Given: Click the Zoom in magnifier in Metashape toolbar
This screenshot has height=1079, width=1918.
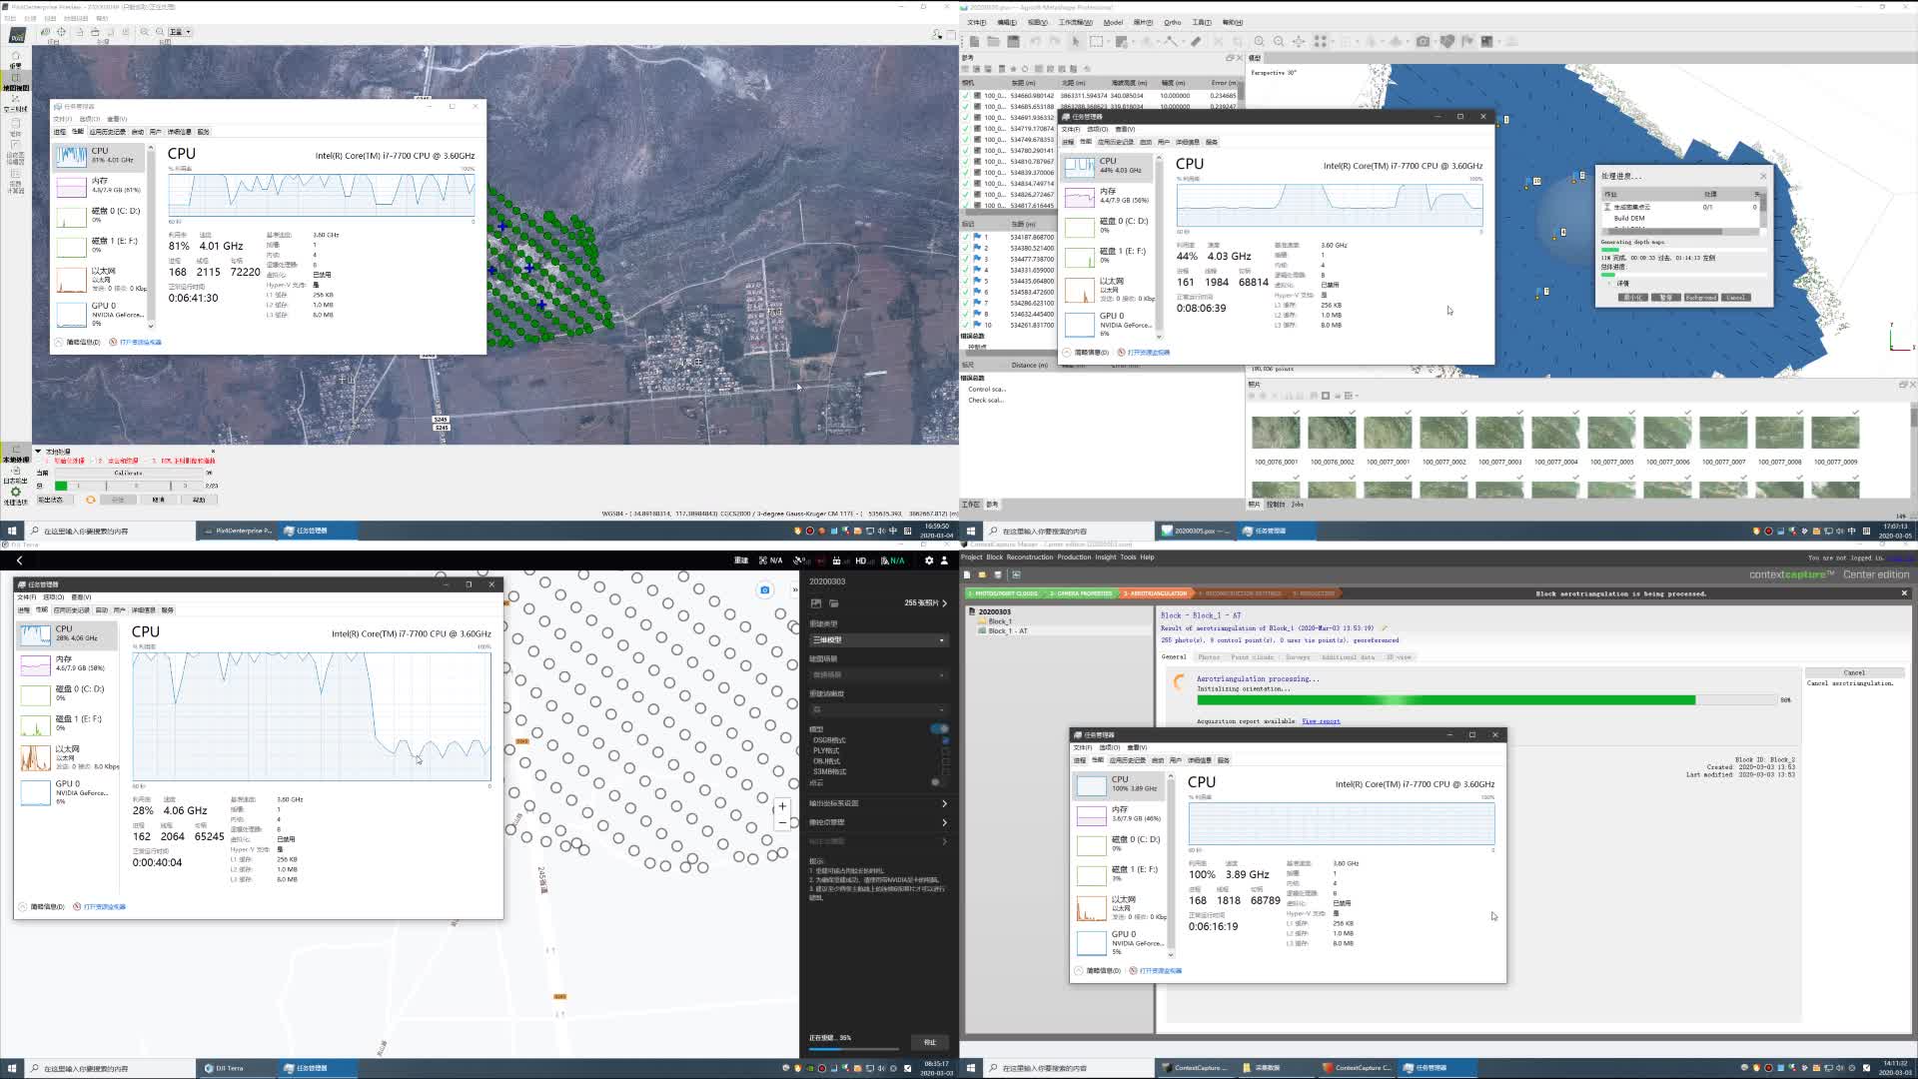Looking at the screenshot, I should [x=1259, y=41].
